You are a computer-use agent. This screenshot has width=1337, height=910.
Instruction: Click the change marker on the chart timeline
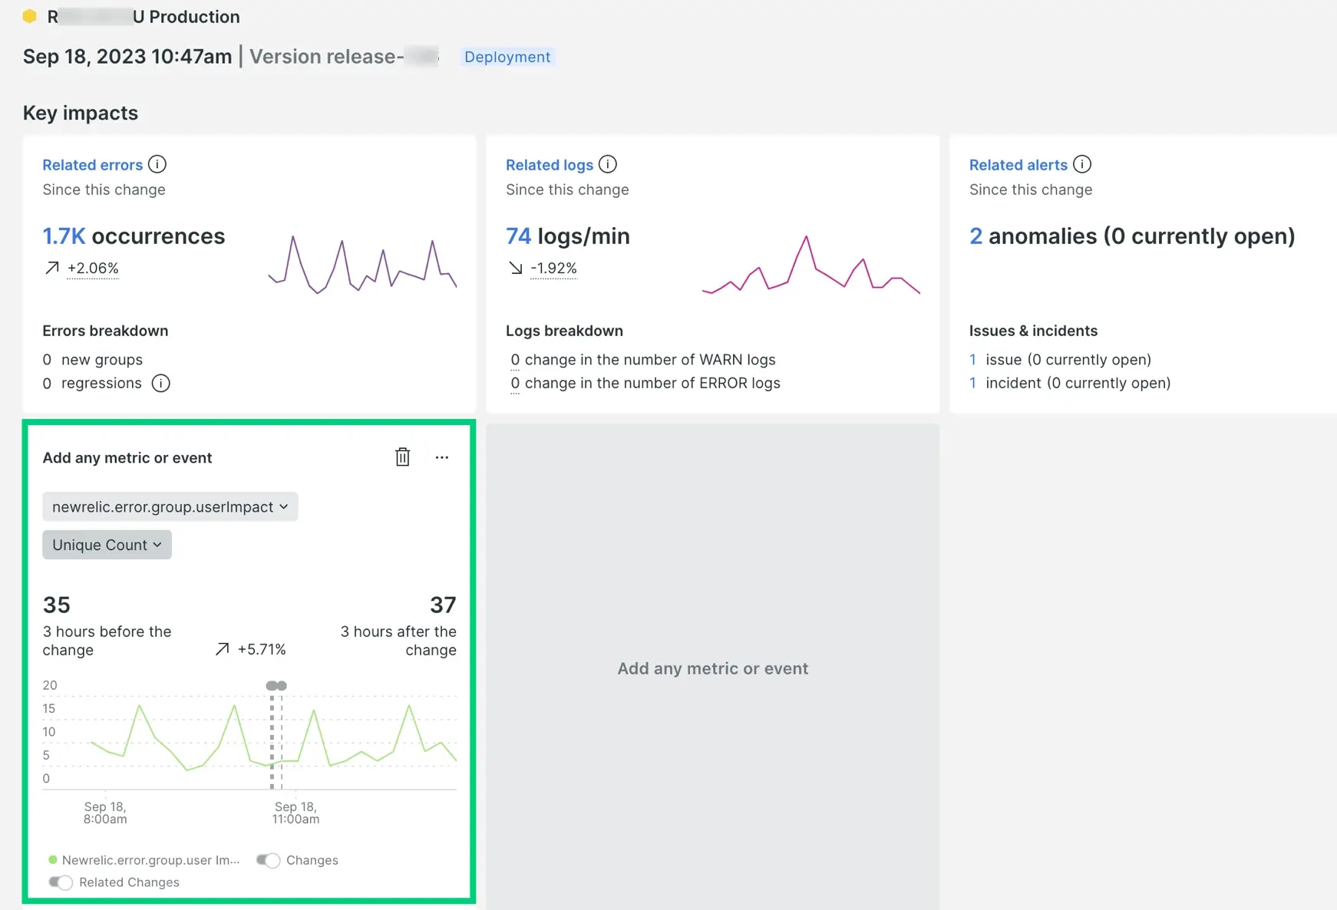point(276,685)
